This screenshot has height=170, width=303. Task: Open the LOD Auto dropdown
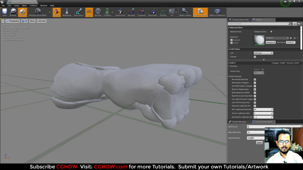[x=263, y=53]
